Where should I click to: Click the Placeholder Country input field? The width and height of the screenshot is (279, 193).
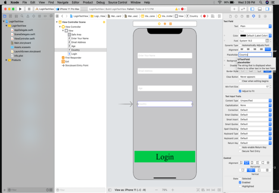pyautogui.click(x=255, y=54)
